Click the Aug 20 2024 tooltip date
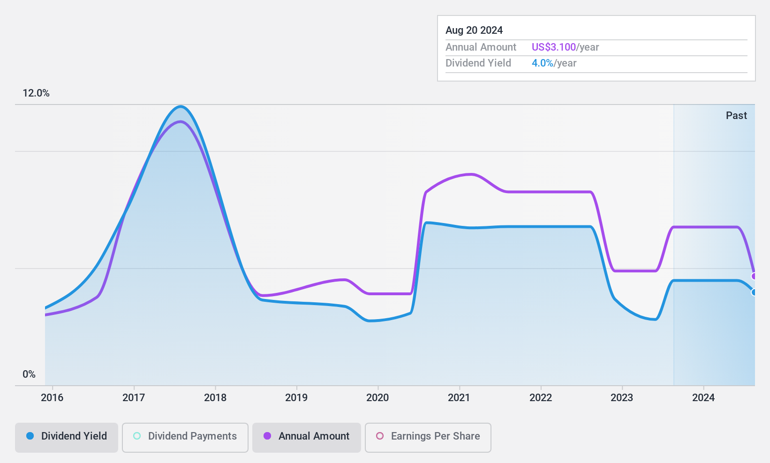This screenshot has width=770, height=463. pos(474,30)
